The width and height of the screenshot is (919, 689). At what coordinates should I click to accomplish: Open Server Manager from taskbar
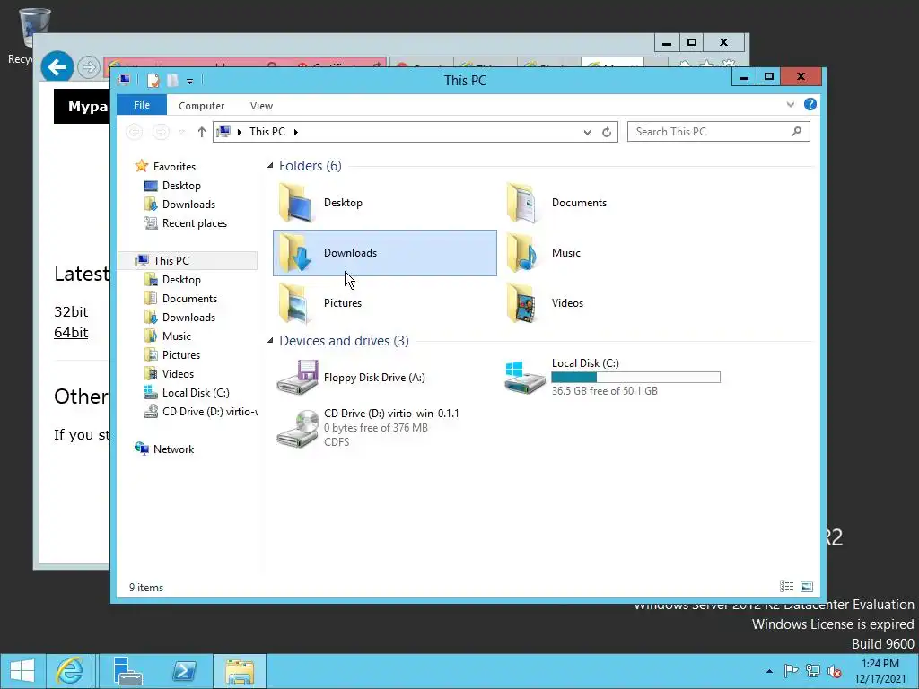coord(127,671)
